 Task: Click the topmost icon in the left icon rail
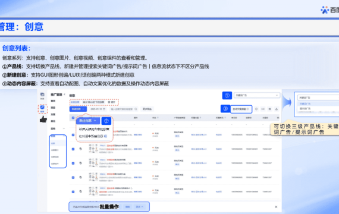(x=42, y=95)
